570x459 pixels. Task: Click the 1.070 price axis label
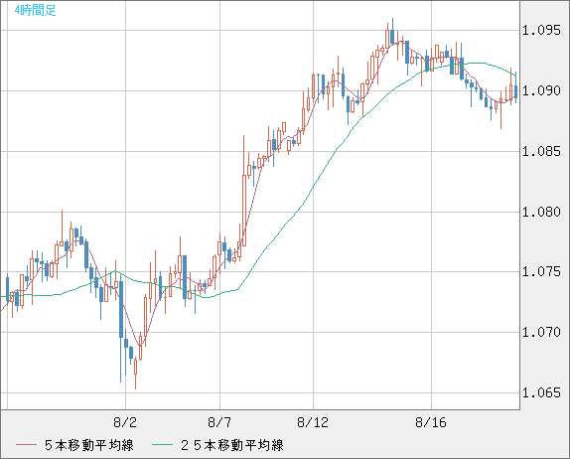541,332
